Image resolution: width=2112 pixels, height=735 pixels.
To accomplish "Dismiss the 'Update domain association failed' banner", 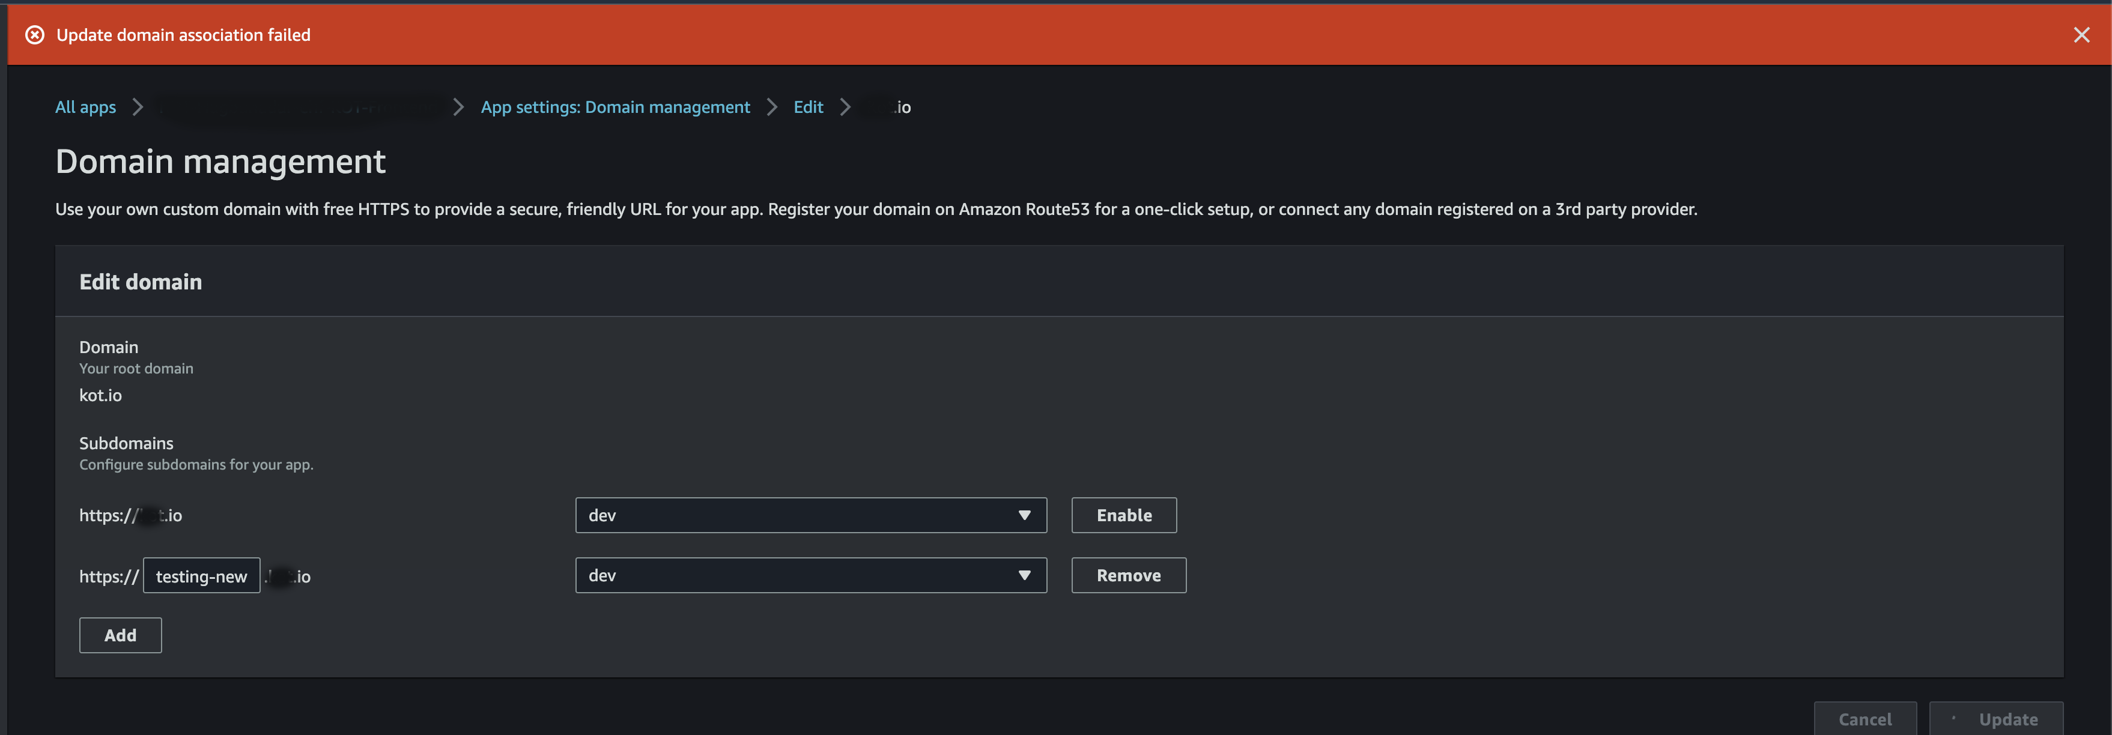I will 2081,34.
